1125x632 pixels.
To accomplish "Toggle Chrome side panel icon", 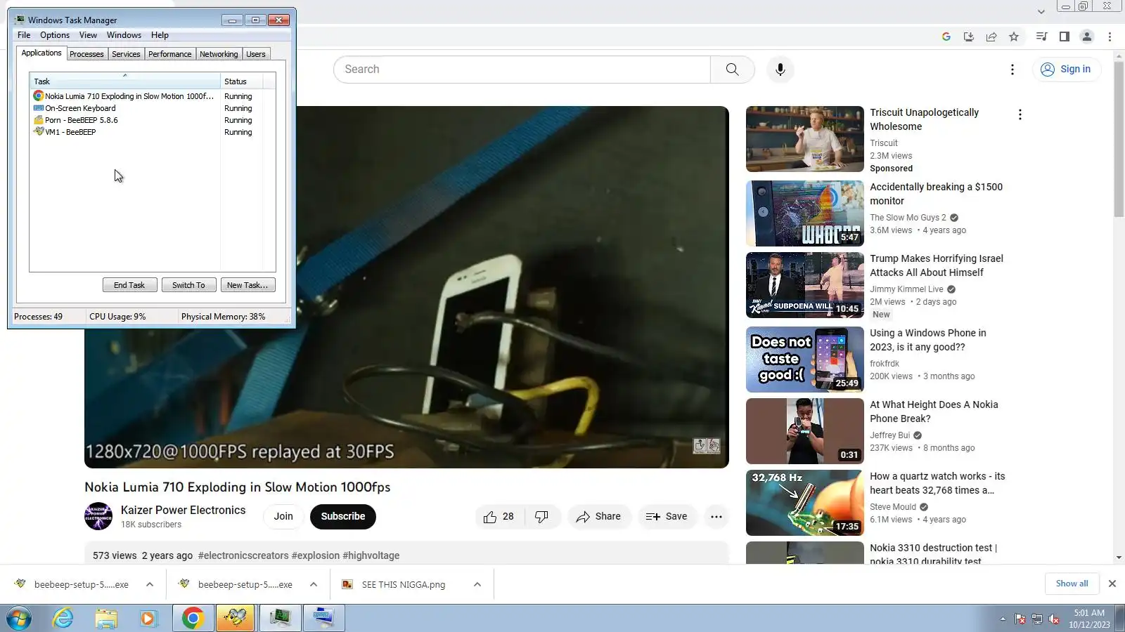I will point(1064,37).
